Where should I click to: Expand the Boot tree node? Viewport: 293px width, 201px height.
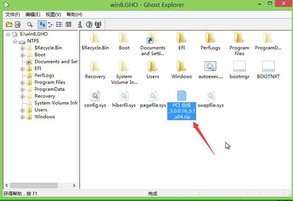(x=22, y=55)
